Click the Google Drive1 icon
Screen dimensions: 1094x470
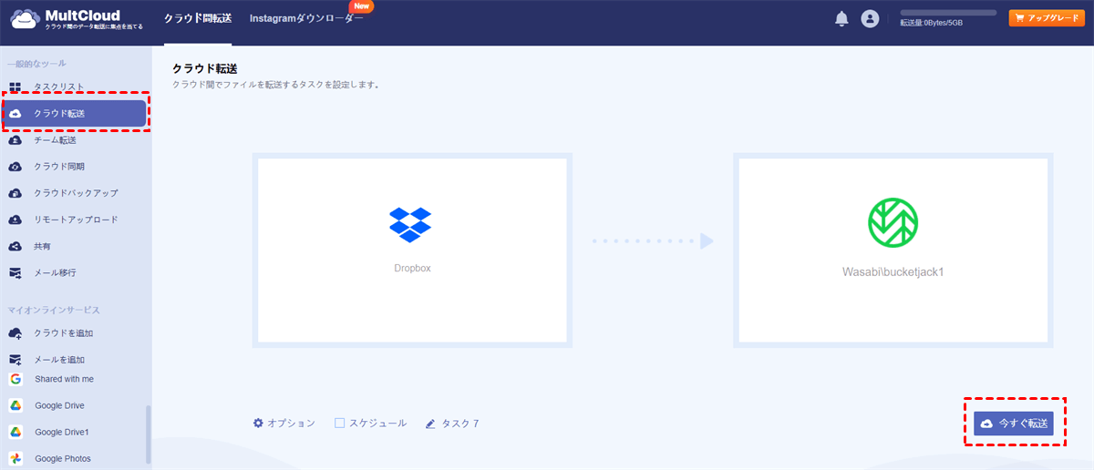pos(15,432)
